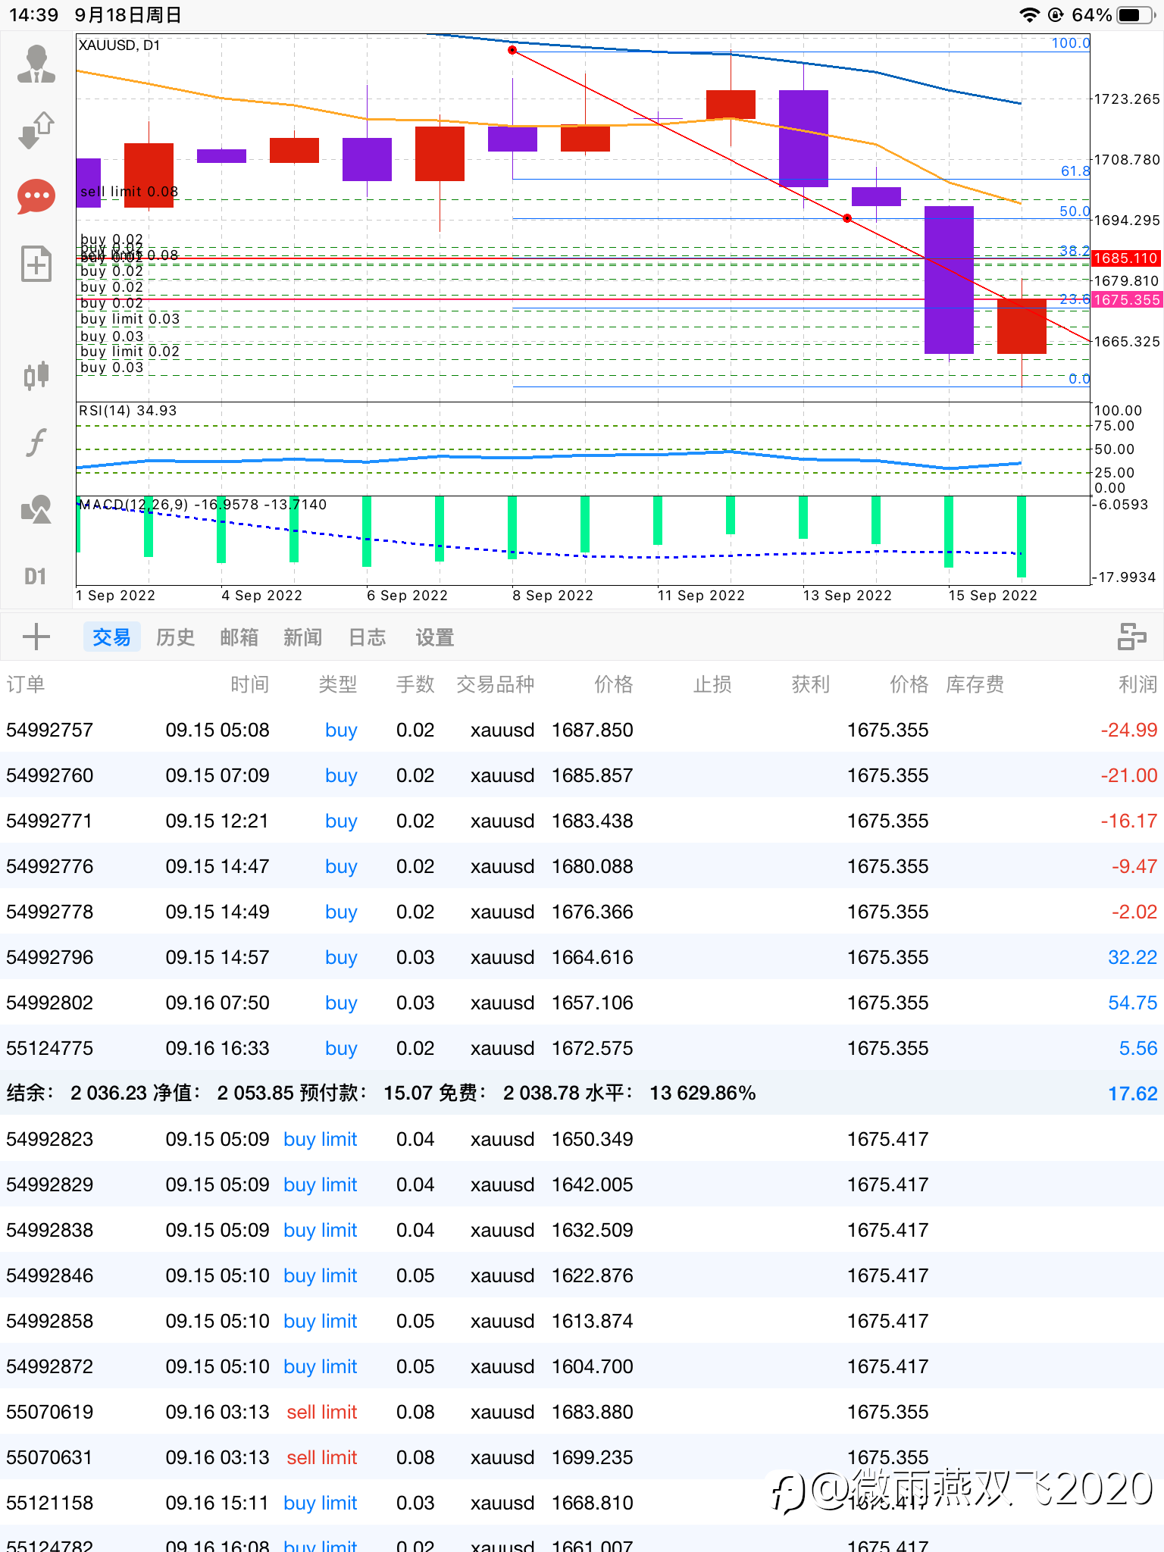The width and height of the screenshot is (1164, 1552).
Task: Open the red chat messages icon
Action: point(36,196)
